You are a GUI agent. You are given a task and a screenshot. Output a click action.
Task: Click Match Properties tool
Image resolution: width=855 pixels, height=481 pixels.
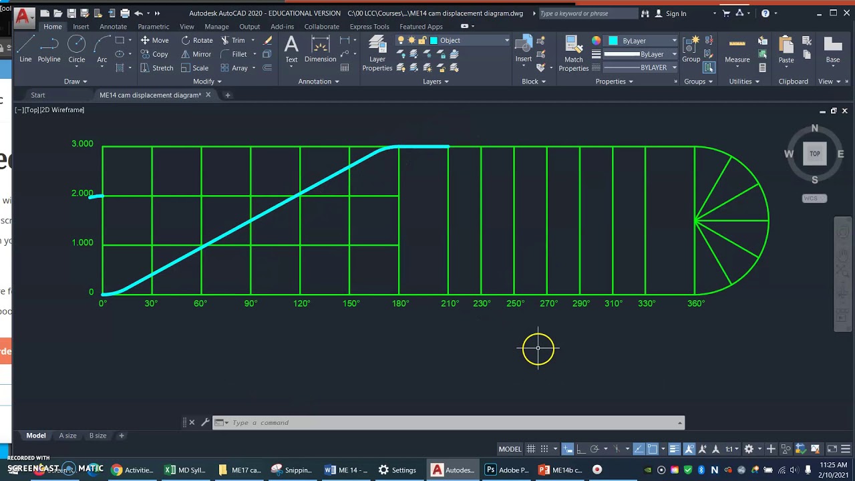(x=574, y=53)
